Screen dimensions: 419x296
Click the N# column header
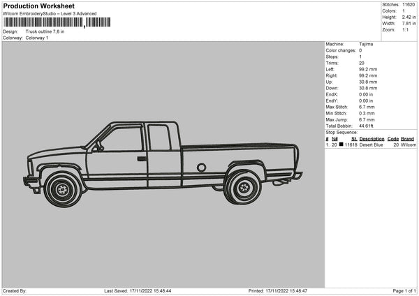click(335, 139)
